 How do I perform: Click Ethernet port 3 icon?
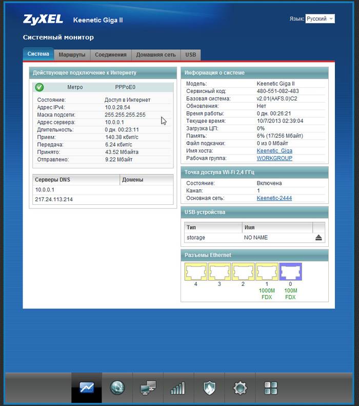pyautogui.click(x=220, y=272)
